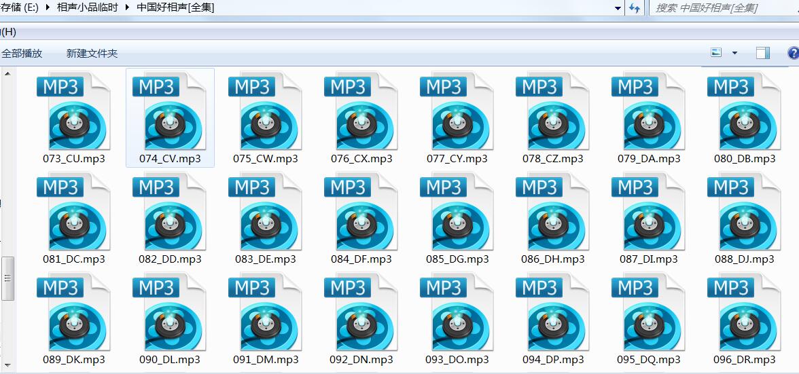
Task: Click the 091_DM.mp3 filename label
Action: (266, 360)
